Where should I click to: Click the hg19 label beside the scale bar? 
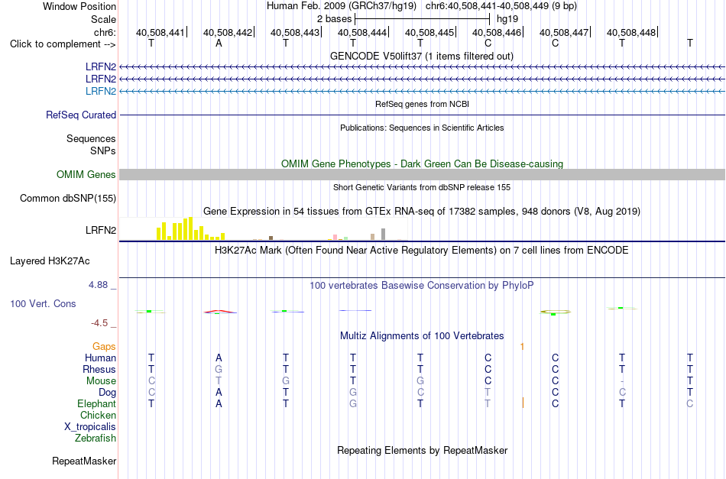point(507,19)
